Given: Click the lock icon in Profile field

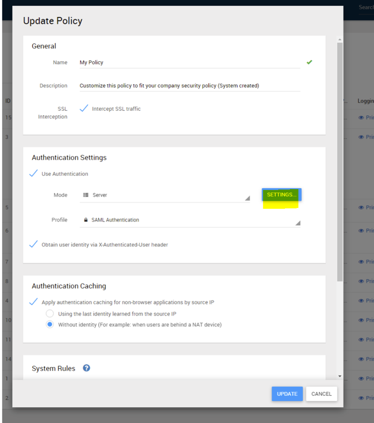Looking at the screenshot, I should tap(86, 220).
